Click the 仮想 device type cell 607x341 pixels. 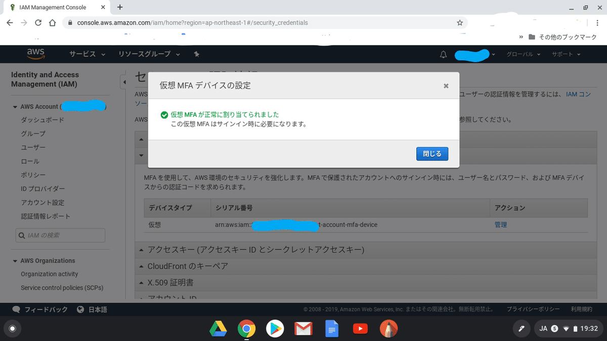(x=155, y=225)
